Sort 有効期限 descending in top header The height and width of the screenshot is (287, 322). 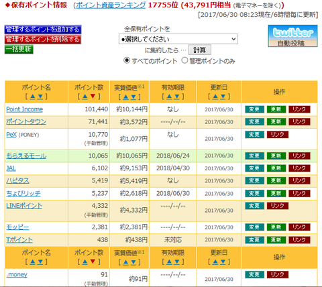point(177,97)
